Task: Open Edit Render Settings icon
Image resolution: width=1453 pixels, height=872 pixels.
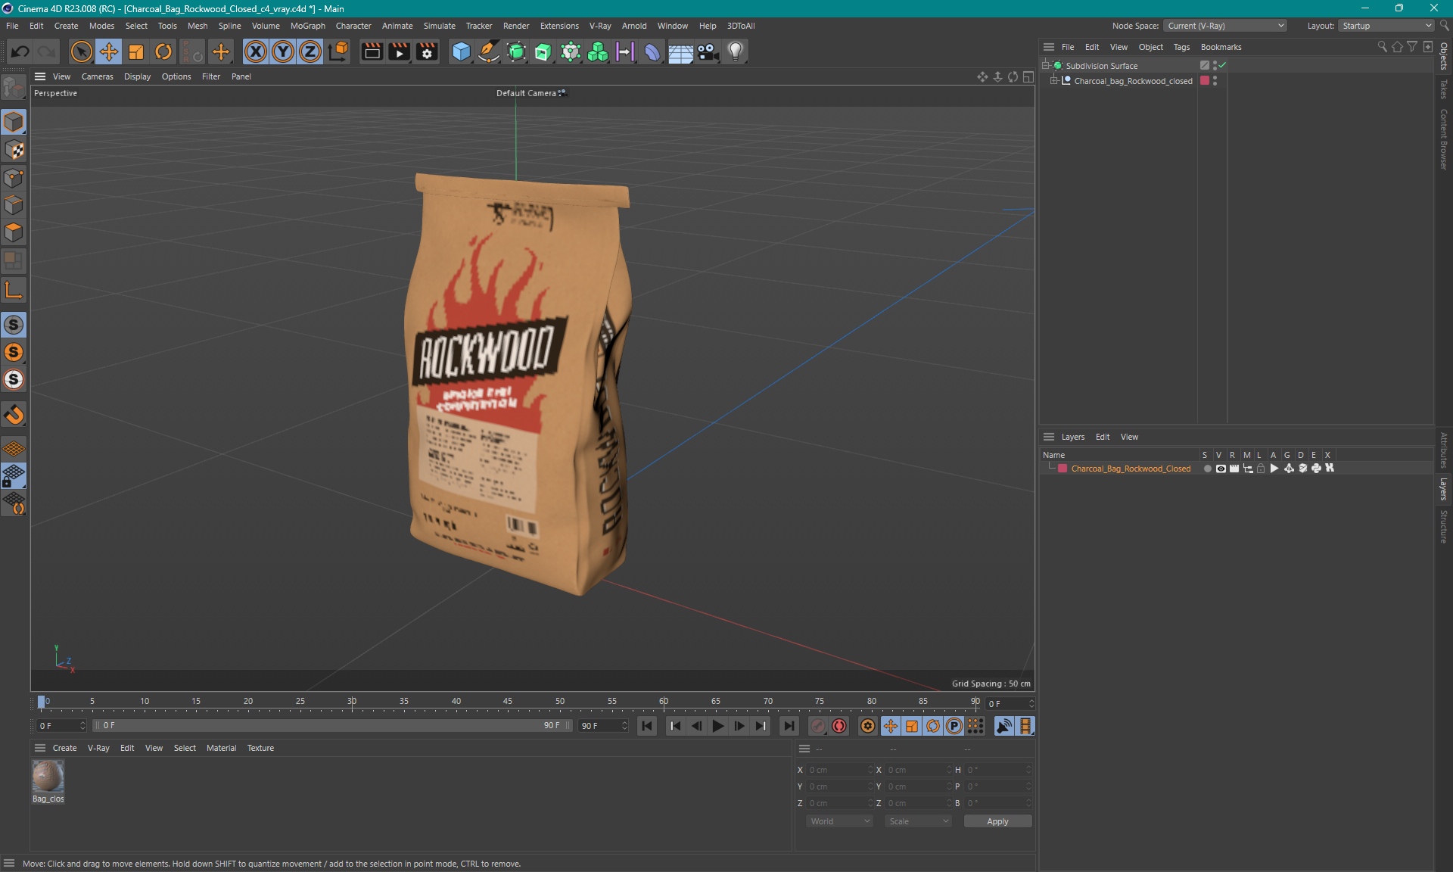Action: 427,51
